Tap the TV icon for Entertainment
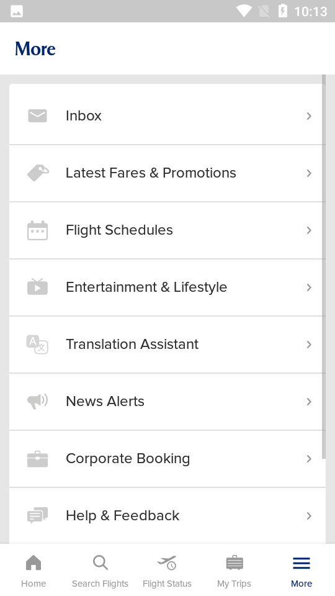335x596 pixels. (38, 287)
